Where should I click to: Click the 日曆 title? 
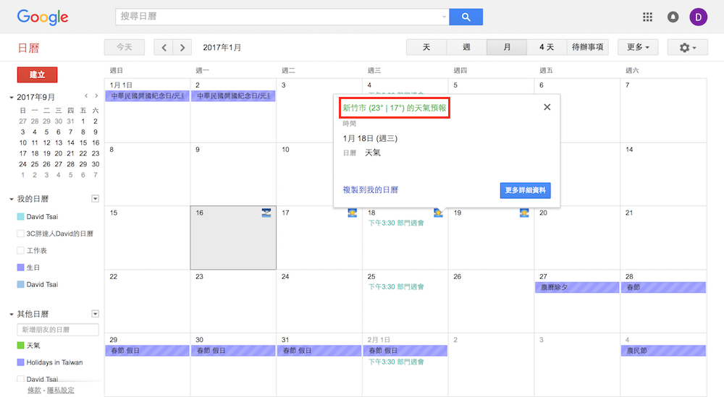click(28, 48)
